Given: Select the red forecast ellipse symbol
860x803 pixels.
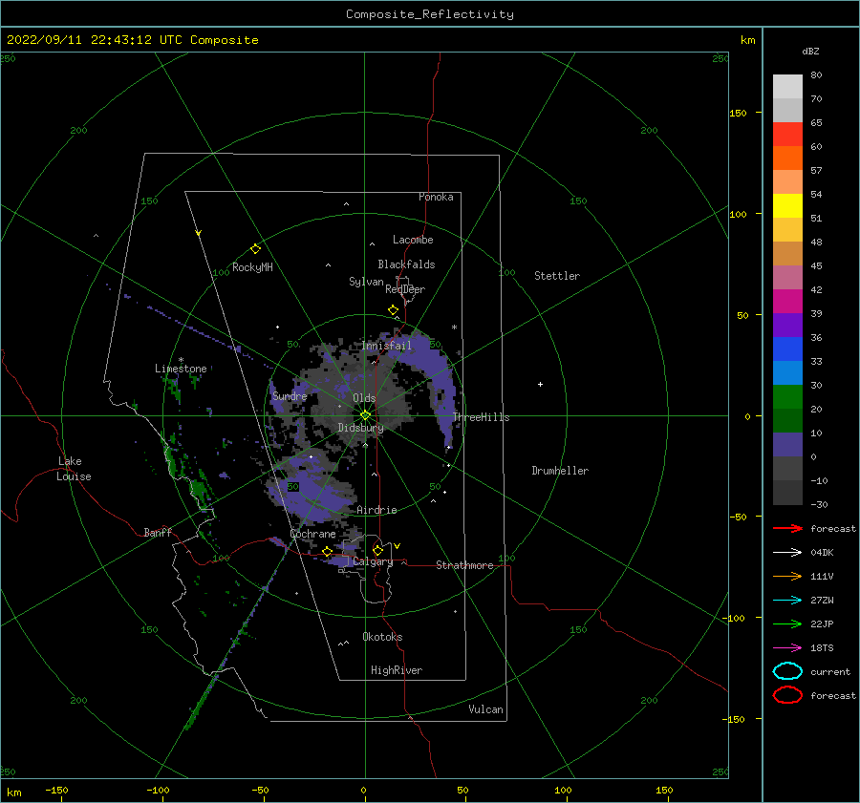Looking at the screenshot, I should pyautogui.click(x=787, y=695).
